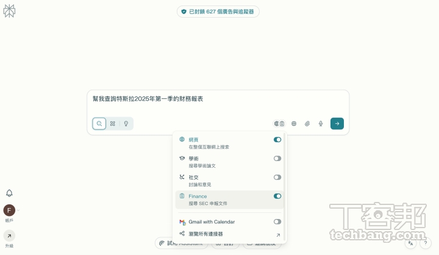Select the 社交 menu entry
439x255 pixels.
(229, 181)
